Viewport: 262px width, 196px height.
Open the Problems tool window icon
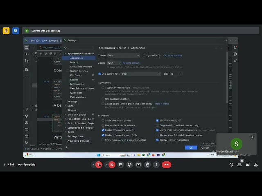pos(27,136)
